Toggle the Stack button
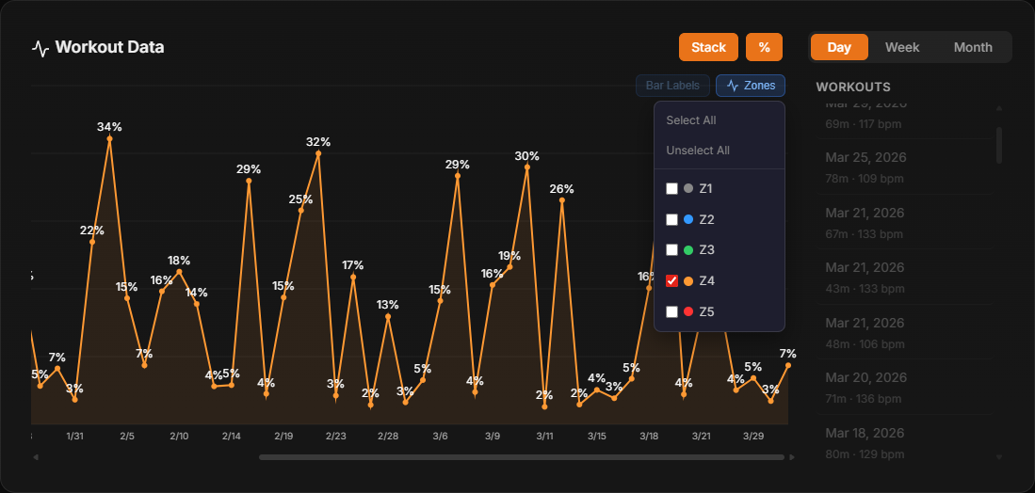 pyautogui.click(x=708, y=47)
